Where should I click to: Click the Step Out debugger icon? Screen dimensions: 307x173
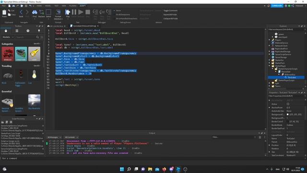click(109, 12)
